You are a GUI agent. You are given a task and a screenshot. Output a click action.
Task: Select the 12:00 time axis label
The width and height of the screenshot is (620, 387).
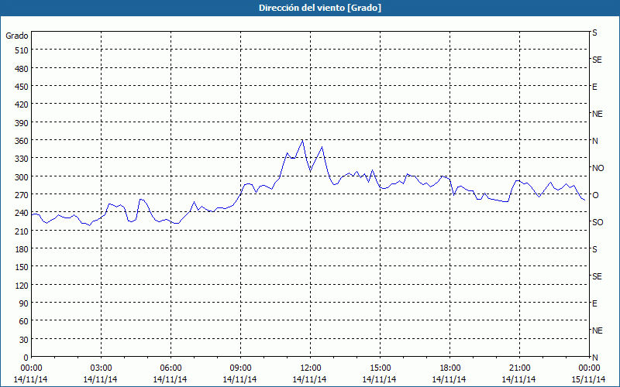(311, 368)
